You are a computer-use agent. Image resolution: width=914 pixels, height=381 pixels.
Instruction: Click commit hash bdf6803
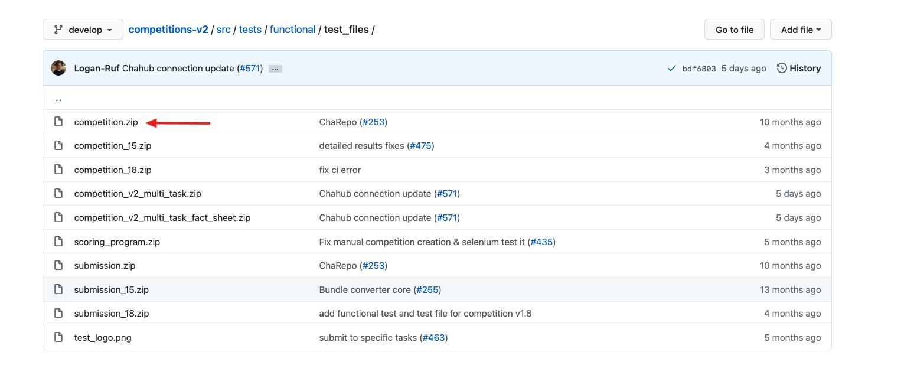(698, 69)
